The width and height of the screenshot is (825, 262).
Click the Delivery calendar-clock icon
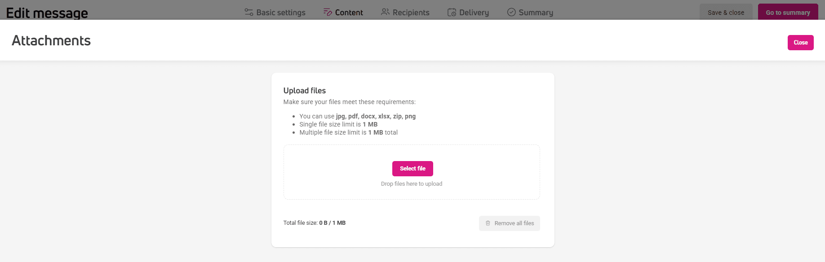click(x=452, y=12)
